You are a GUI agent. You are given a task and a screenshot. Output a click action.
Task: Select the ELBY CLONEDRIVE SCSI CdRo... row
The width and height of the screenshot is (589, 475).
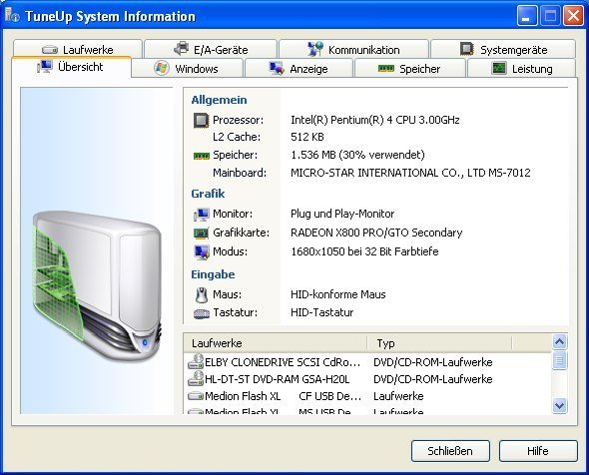coord(368,362)
